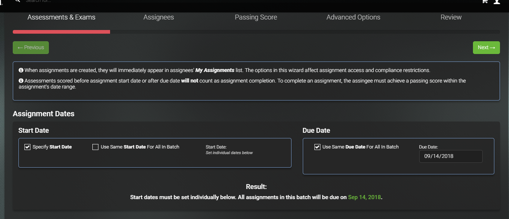Viewport: 509px width, 219px height.
Task: Click the green Next button
Action: [x=486, y=48]
